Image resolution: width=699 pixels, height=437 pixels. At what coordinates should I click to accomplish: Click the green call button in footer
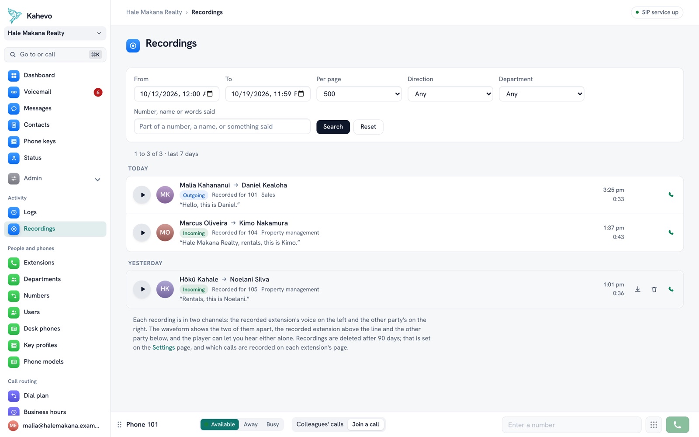tap(677, 425)
